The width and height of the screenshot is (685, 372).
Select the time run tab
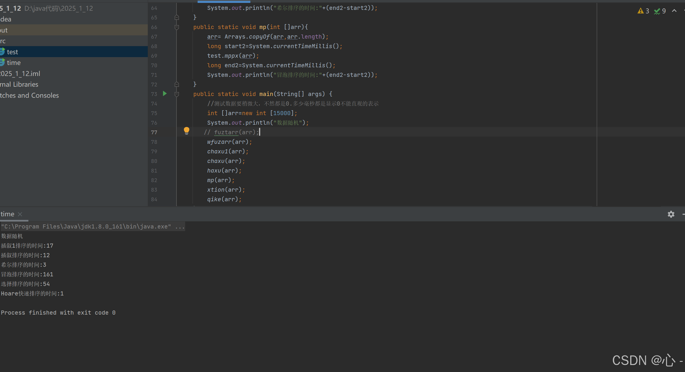(x=8, y=214)
